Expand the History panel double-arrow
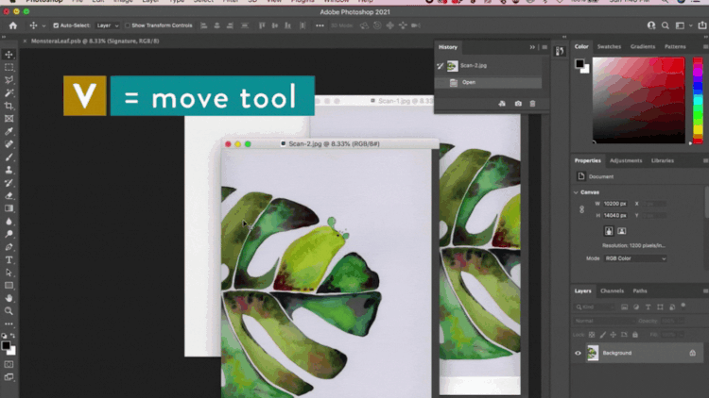This screenshot has width=709, height=398. (532, 47)
